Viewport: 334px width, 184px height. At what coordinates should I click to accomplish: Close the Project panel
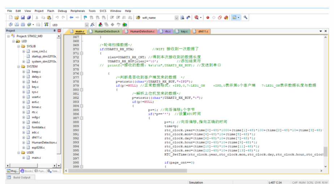(x=59, y=31)
